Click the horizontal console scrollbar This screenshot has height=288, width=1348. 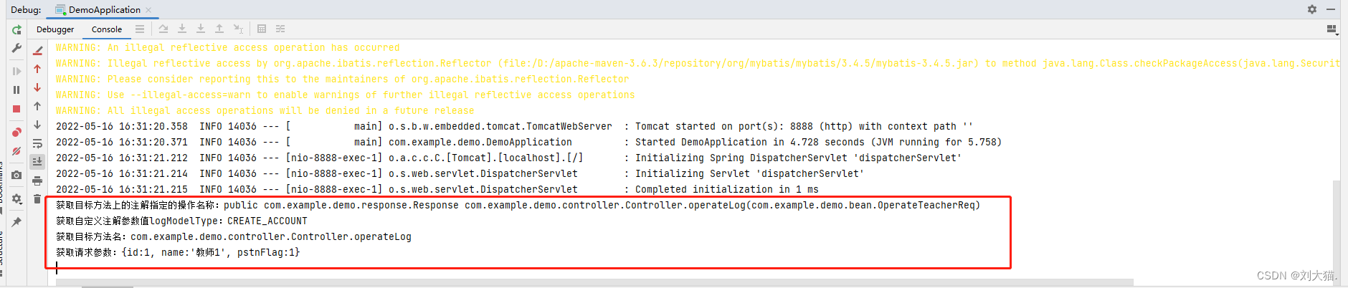point(594,282)
